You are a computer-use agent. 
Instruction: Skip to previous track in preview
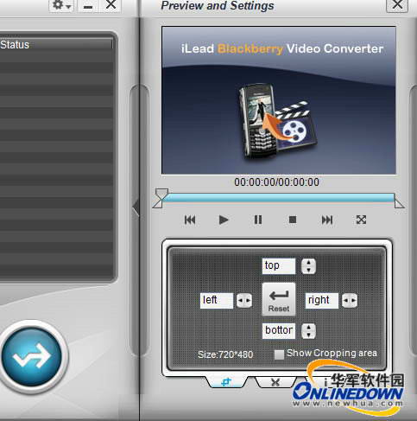point(190,220)
